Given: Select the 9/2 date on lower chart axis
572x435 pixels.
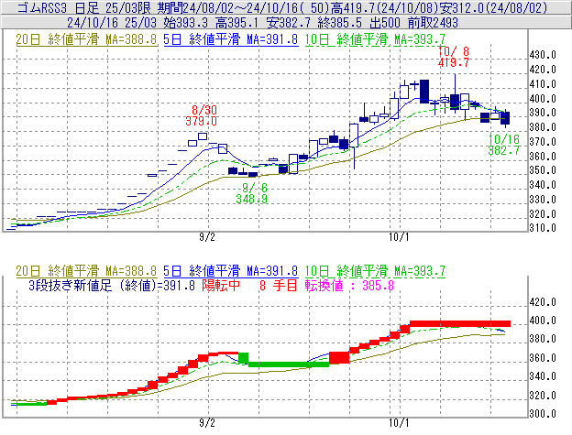Looking at the screenshot, I should [x=207, y=423].
